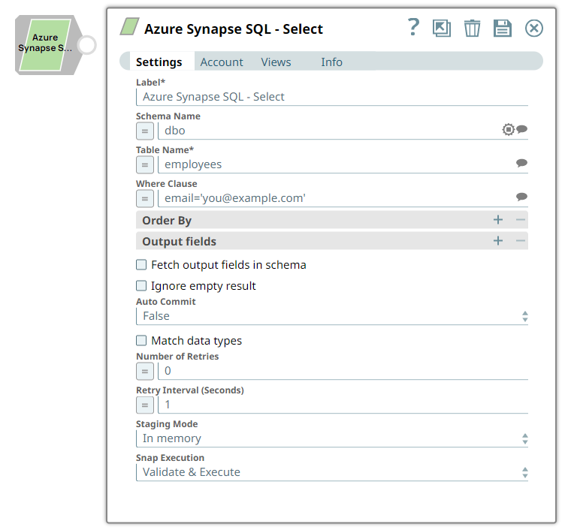This screenshot has width=565, height=530.
Task: Close the Azure Synapse SQL Select dialog
Action: [x=534, y=28]
